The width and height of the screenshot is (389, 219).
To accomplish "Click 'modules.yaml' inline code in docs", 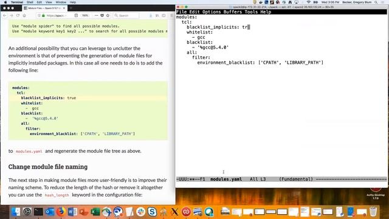I will (x=29, y=151).
